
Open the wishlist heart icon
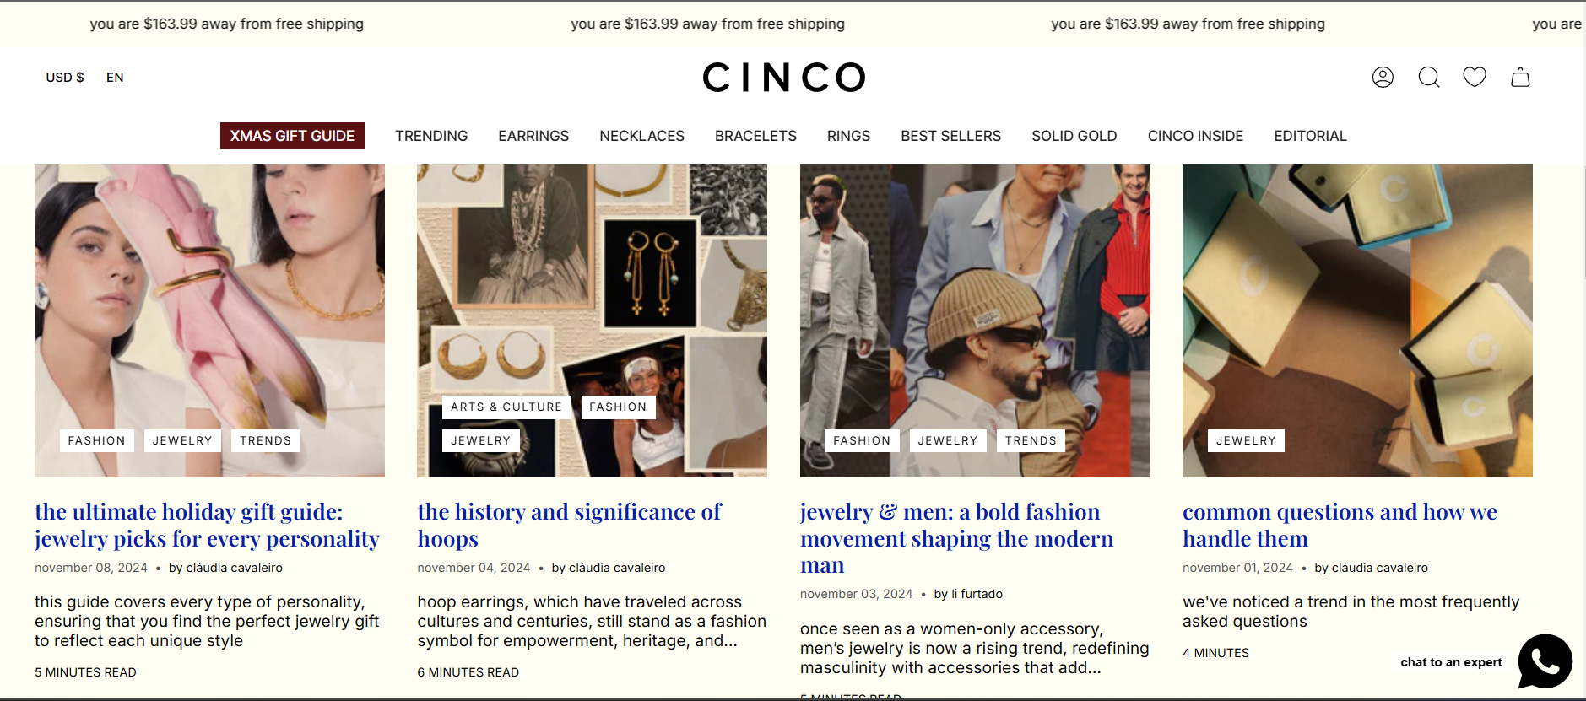coord(1475,77)
